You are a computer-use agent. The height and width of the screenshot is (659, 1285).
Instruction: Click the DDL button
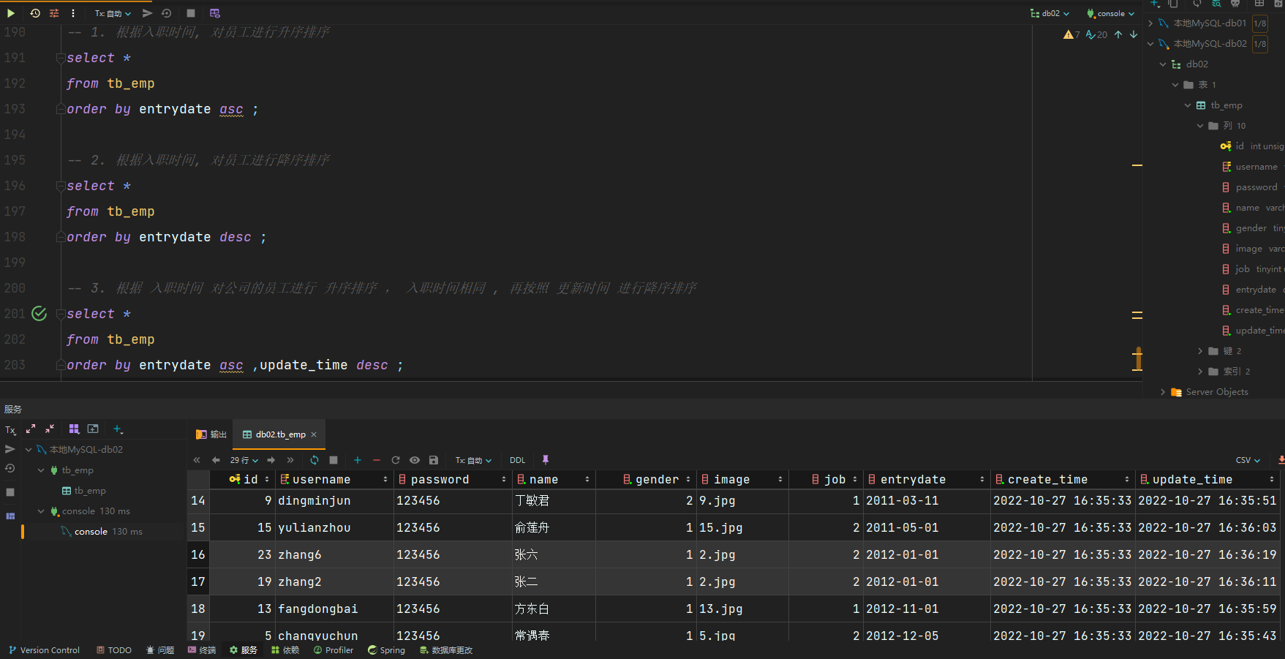coord(518,460)
